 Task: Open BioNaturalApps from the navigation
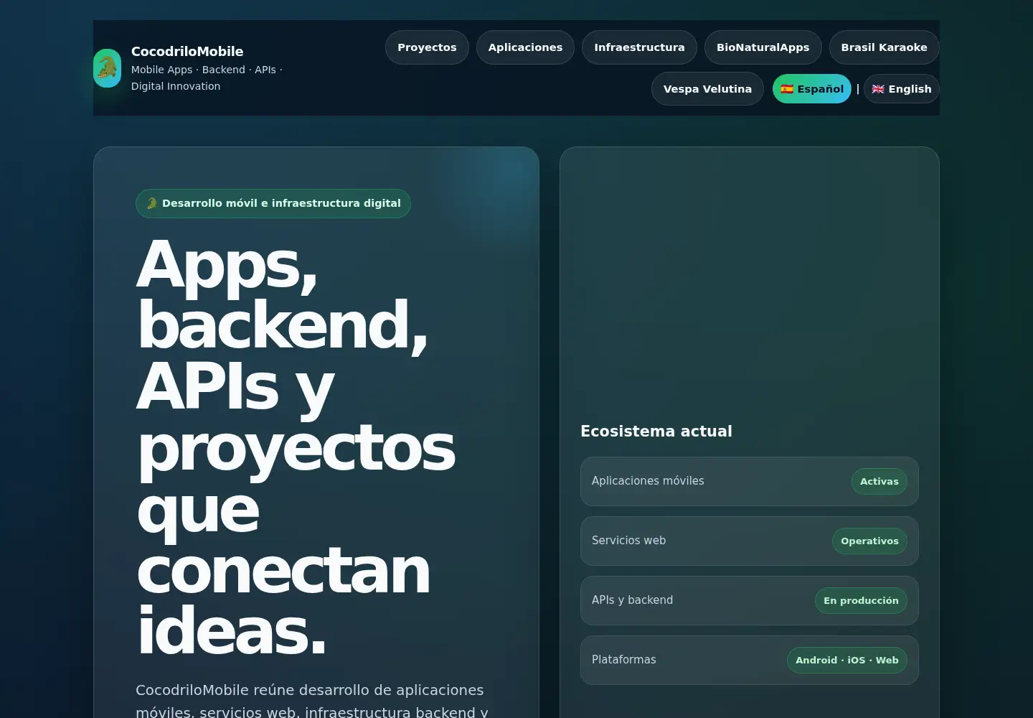point(763,47)
